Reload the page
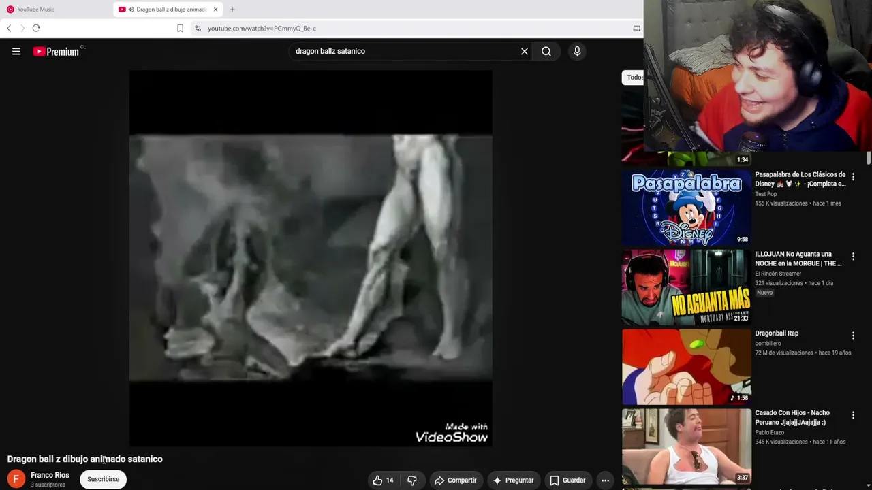The width and height of the screenshot is (872, 490). click(x=36, y=28)
